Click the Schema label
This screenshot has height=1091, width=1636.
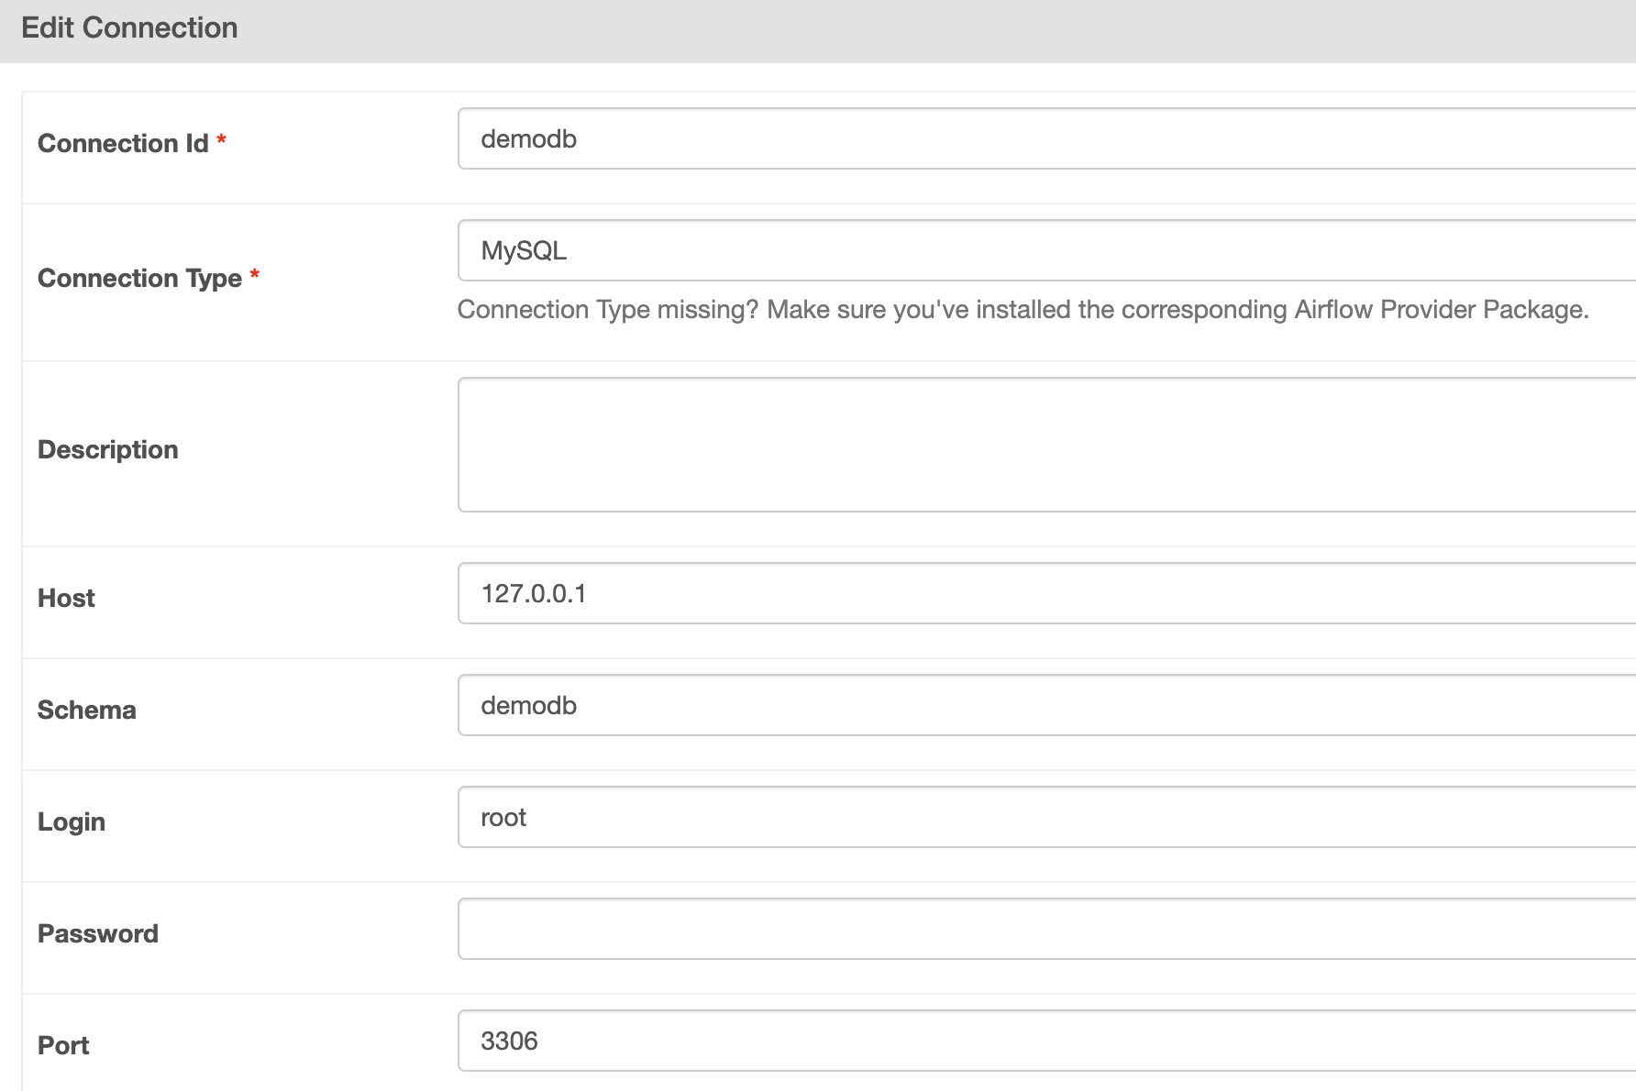tap(87, 711)
